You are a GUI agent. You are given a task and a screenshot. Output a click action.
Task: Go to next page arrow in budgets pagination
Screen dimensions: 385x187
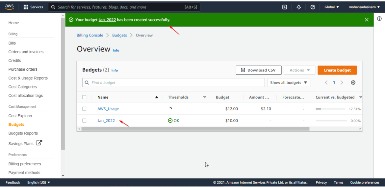[342, 82]
